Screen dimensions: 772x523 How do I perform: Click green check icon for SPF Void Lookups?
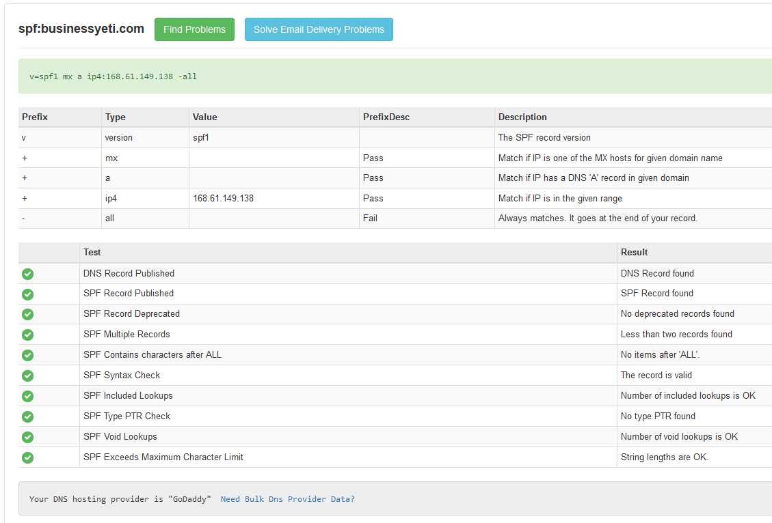[27, 438]
